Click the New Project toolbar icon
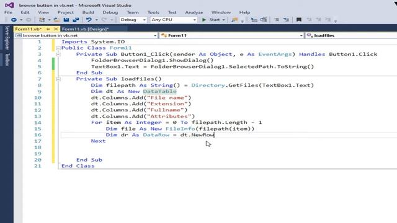Image resolution: width=397 pixels, height=223 pixels. (x=42, y=20)
